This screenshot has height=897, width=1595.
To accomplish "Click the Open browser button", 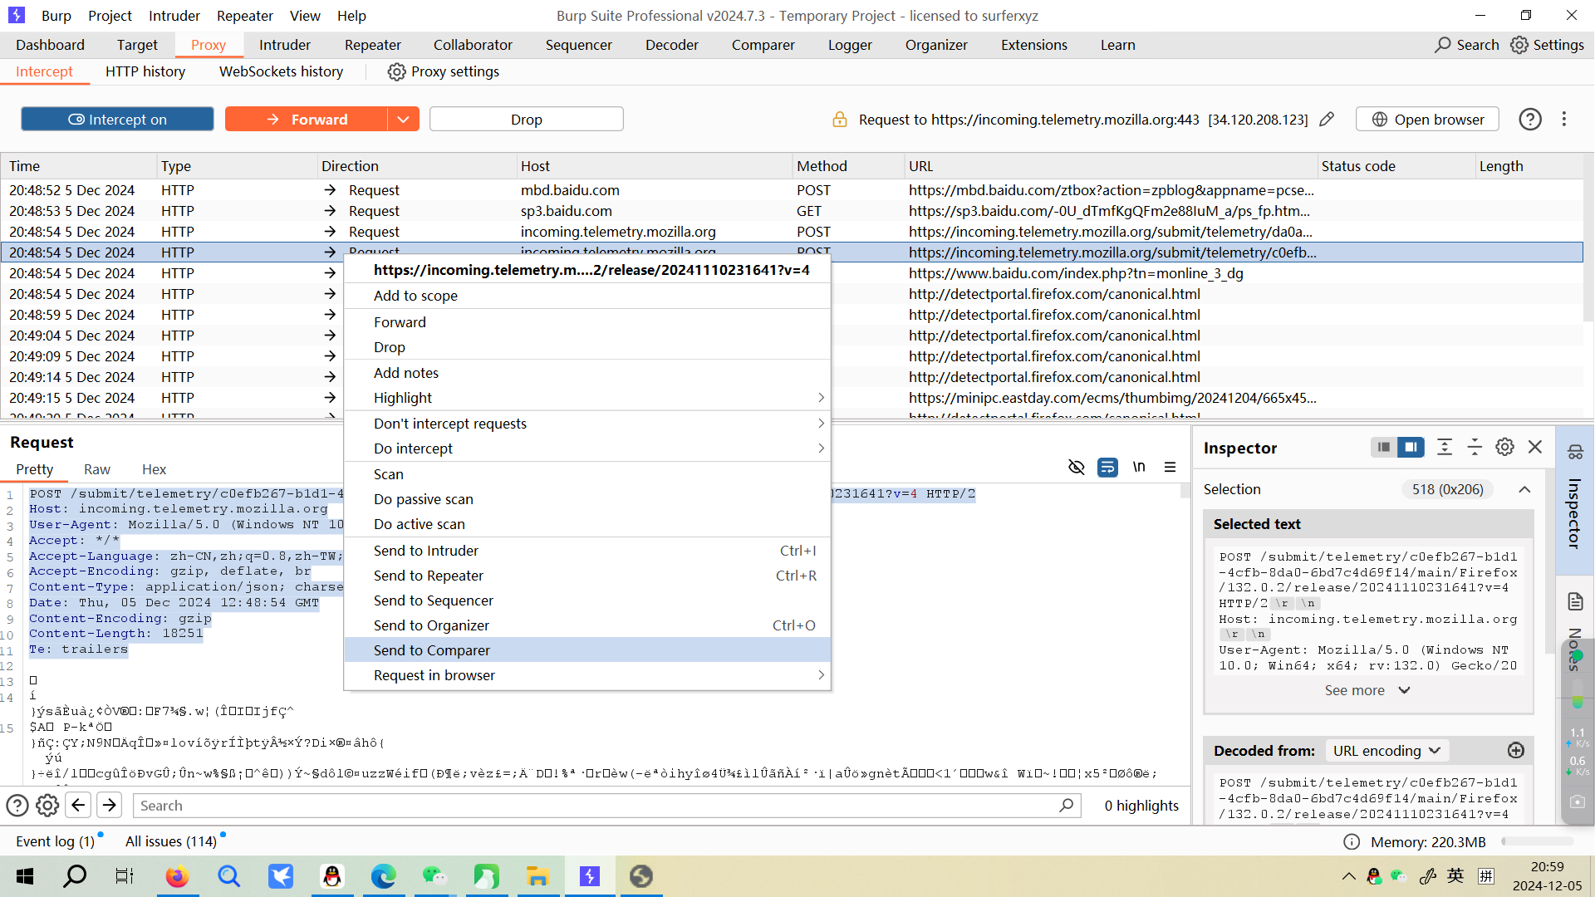I will [x=1427, y=120].
